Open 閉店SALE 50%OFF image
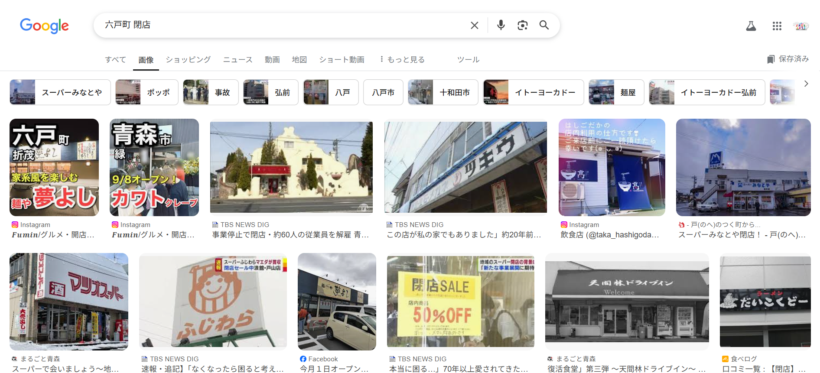 point(461,302)
